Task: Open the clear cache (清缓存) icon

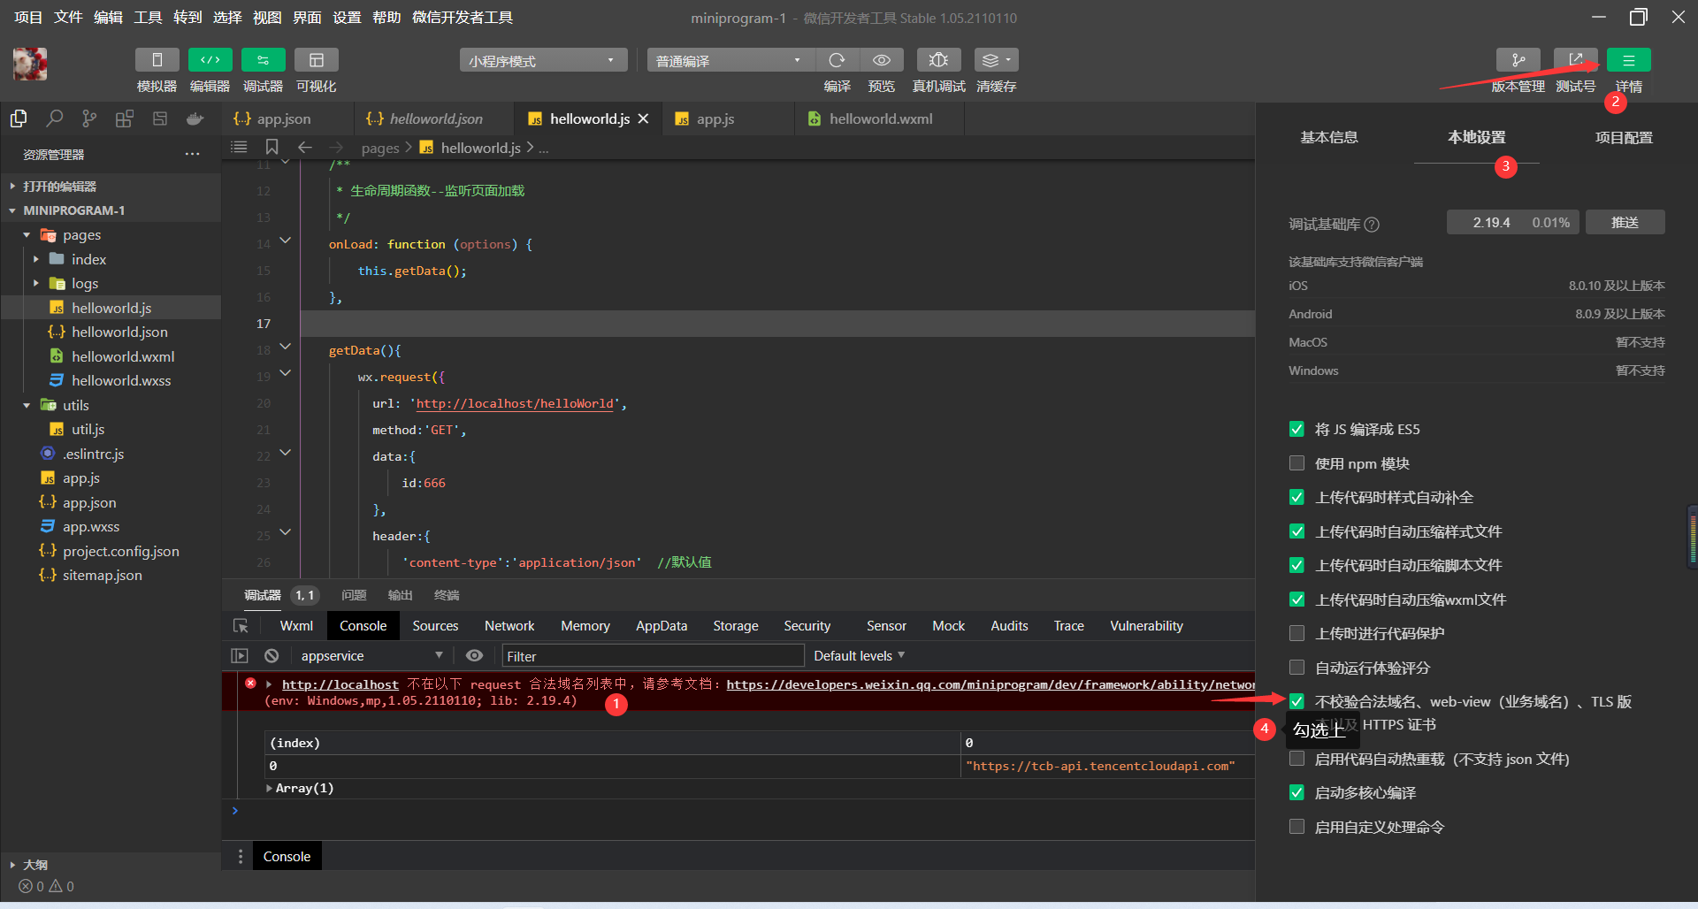Action: (997, 60)
